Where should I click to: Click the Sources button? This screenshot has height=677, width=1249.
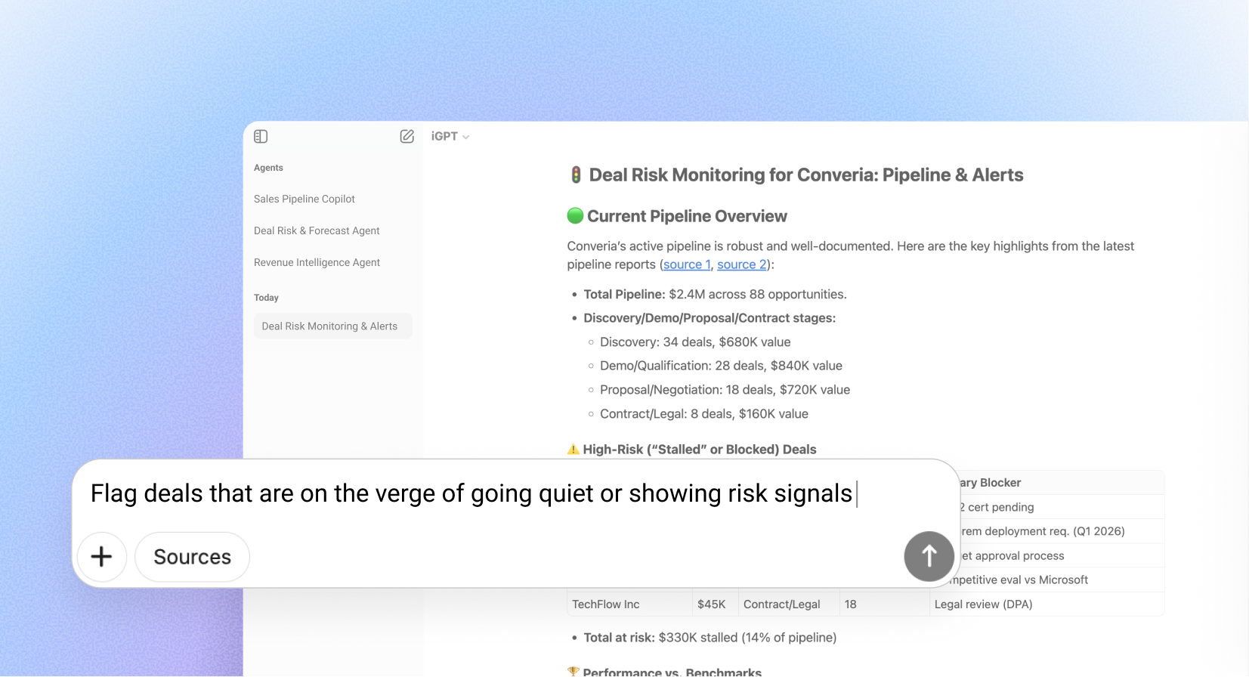(x=192, y=557)
